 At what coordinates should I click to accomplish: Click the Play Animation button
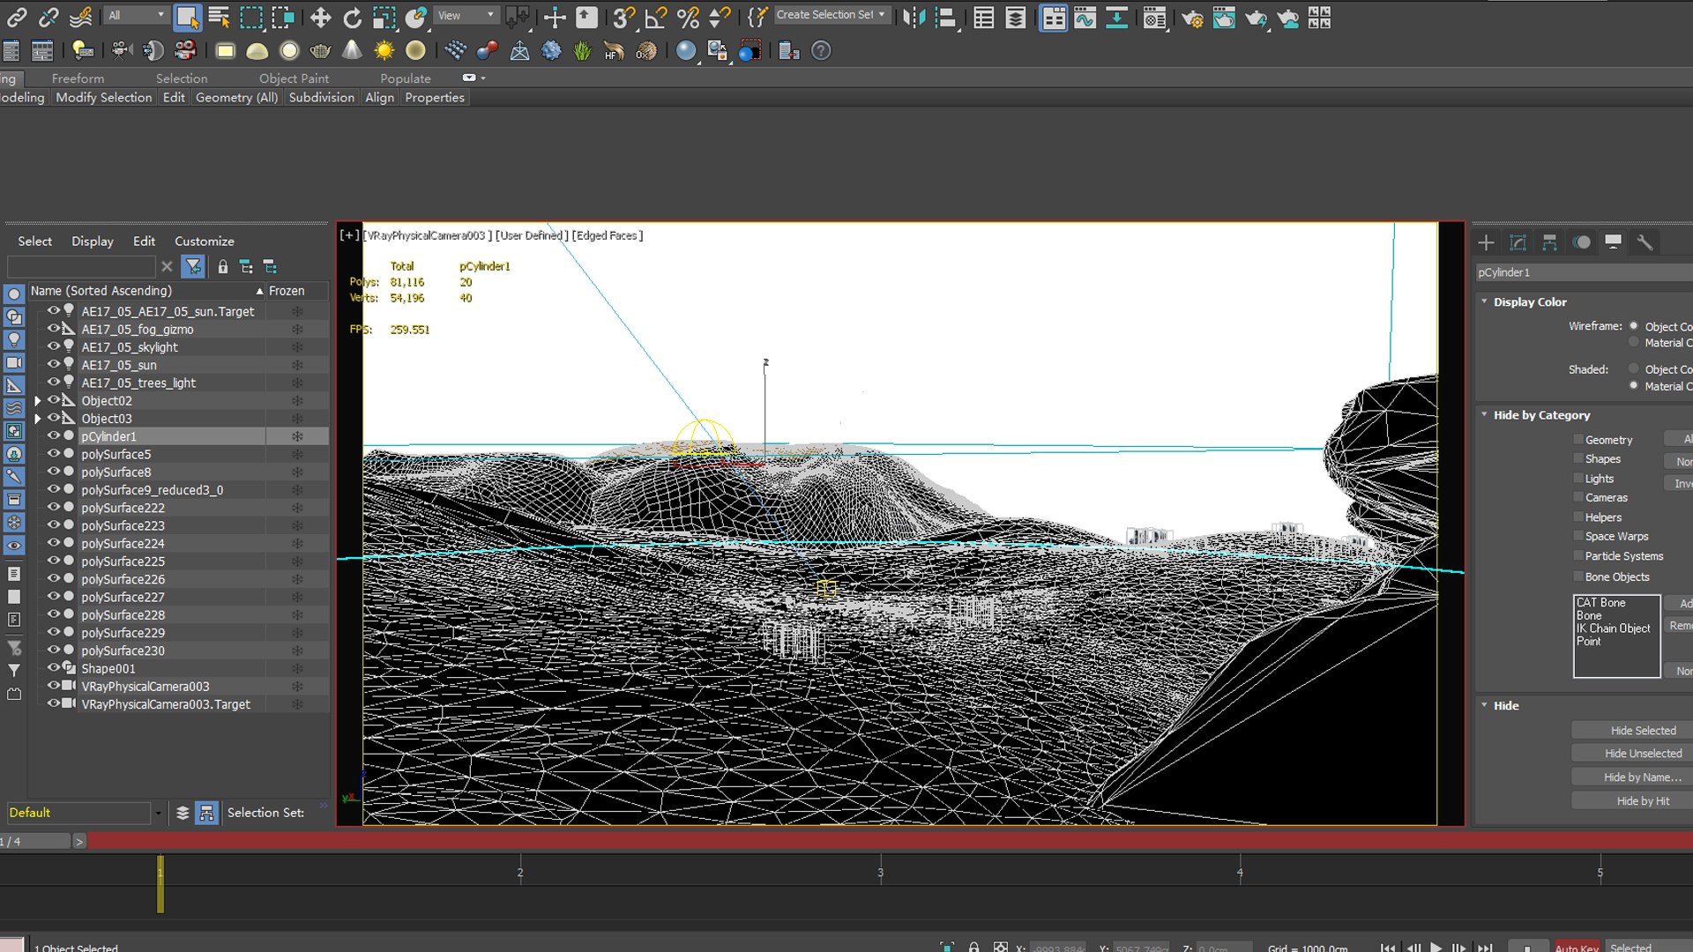pyautogui.click(x=1436, y=948)
